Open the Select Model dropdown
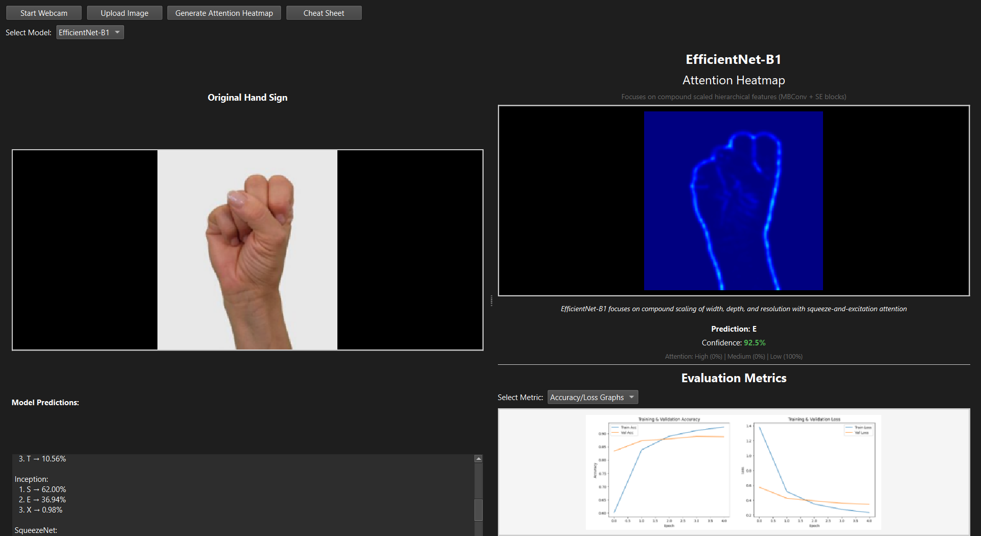The height and width of the screenshot is (536, 981). (90, 33)
